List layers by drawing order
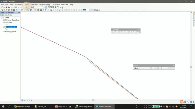 [x=1, y=15]
